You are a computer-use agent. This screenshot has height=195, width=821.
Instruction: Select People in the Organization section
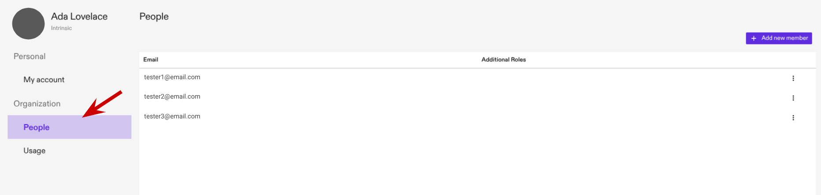click(x=37, y=127)
